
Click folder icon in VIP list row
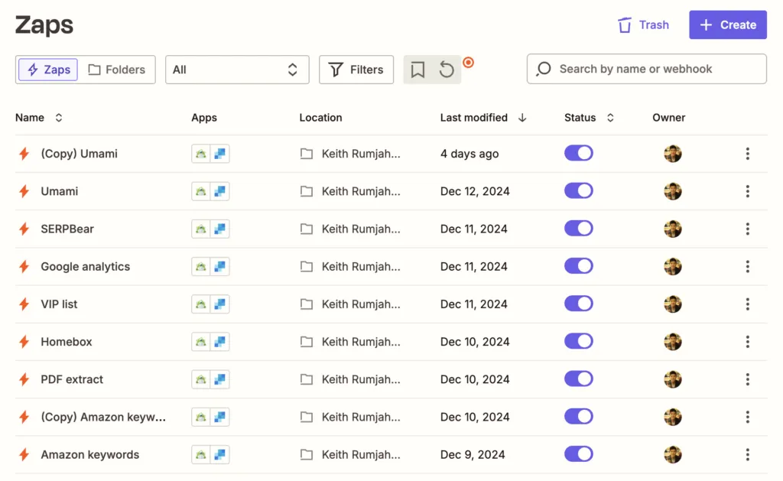click(x=307, y=304)
